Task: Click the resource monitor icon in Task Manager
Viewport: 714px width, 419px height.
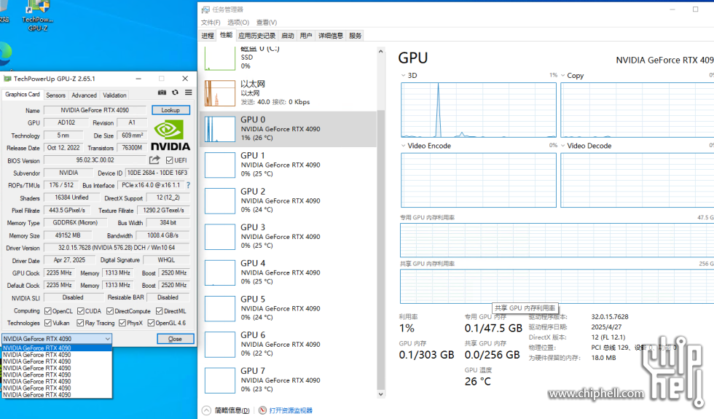Action: click(263, 410)
